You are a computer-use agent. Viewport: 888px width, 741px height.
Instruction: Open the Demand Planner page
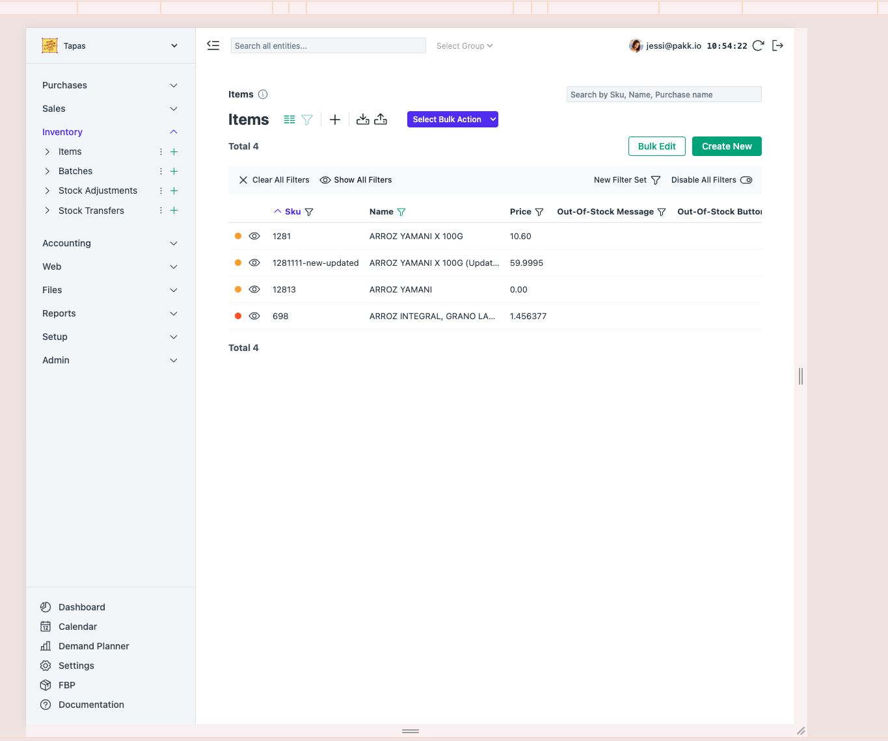tap(94, 646)
